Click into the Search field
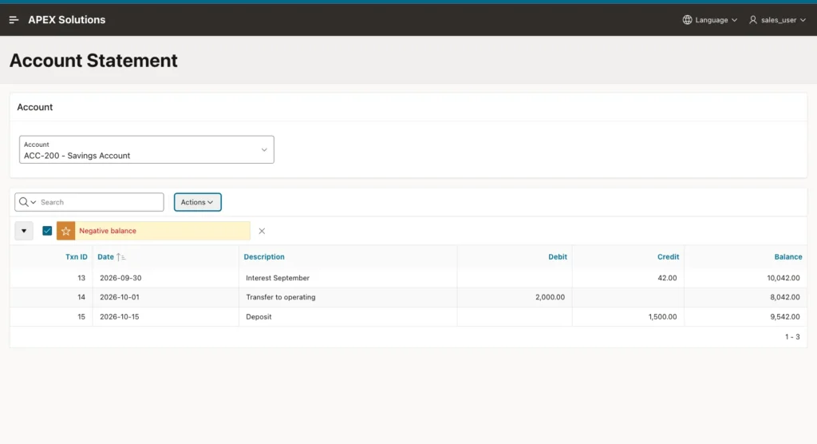Image resolution: width=817 pixels, height=444 pixels. [101, 202]
